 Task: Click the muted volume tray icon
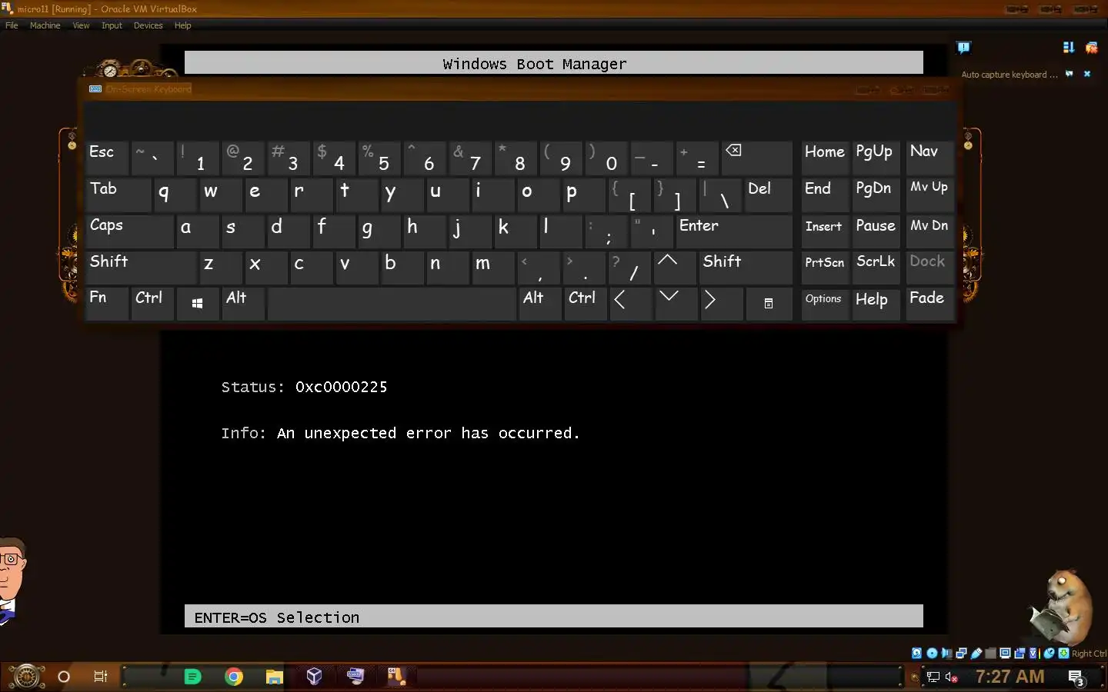pyautogui.click(x=952, y=677)
